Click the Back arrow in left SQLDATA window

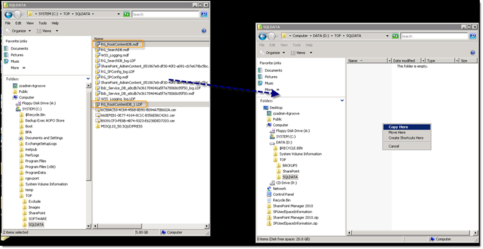point(8,14)
